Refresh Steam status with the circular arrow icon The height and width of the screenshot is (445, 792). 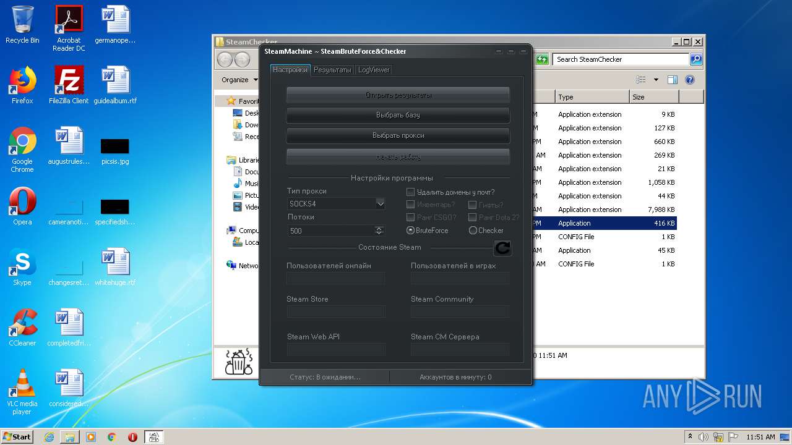point(502,248)
